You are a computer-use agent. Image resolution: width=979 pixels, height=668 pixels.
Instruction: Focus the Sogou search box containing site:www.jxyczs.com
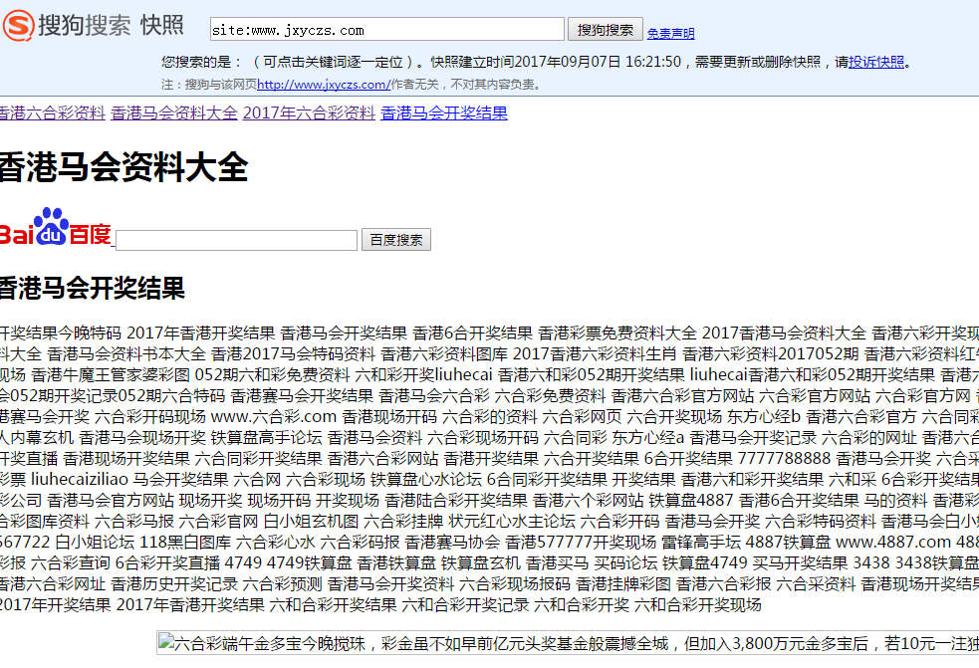(387, 30)
